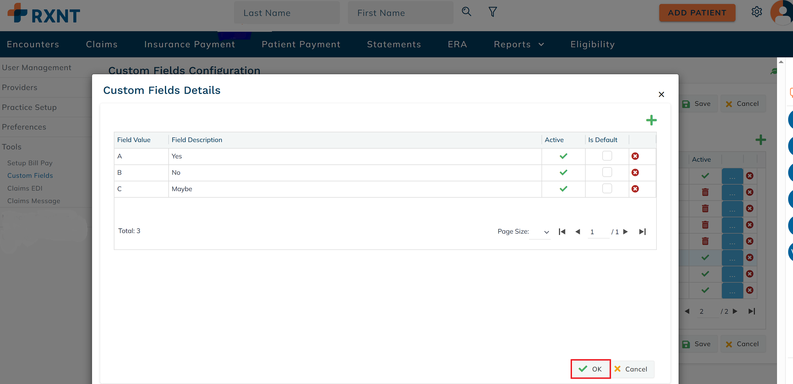Click the RXNT logo
Screen dimensions: 793x384
click(x=44, y=13)
